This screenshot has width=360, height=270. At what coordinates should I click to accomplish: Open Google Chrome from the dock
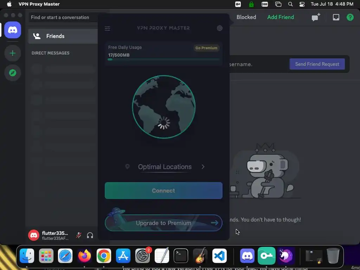coord(104,256)
